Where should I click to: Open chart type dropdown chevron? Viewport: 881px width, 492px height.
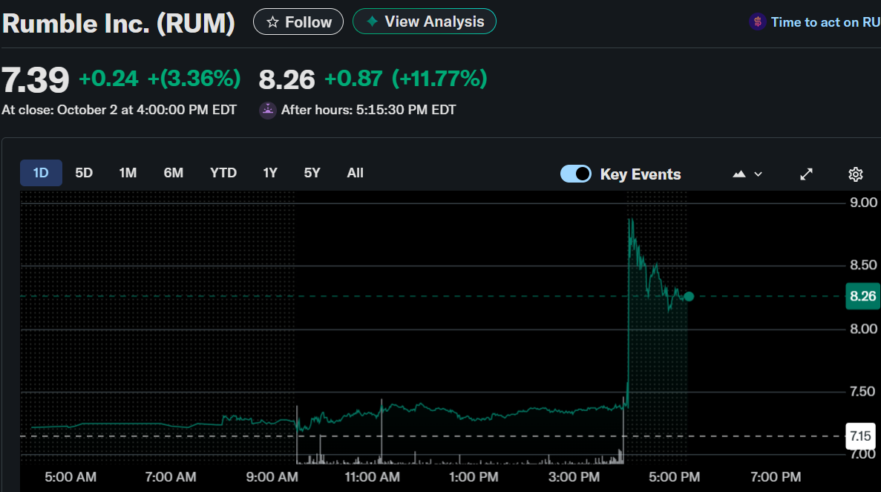point(758,174)
